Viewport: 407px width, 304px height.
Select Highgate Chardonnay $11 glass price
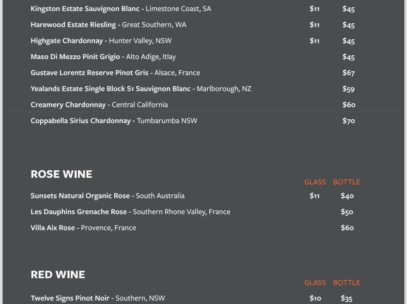coord(314,41)
